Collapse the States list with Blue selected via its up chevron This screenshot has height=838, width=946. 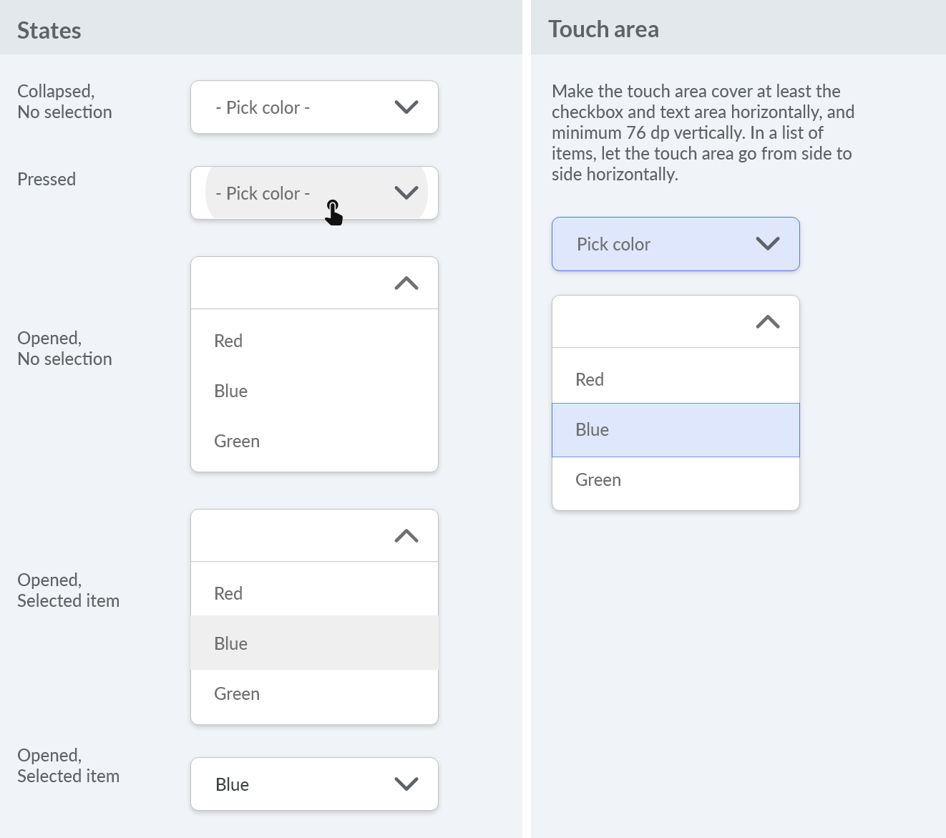click(406, 536)
